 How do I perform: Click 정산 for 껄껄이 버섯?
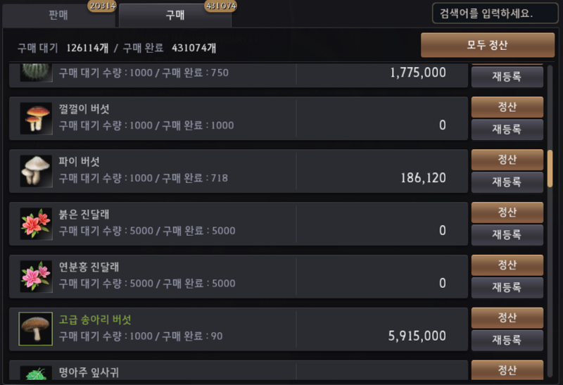(507, 107)
